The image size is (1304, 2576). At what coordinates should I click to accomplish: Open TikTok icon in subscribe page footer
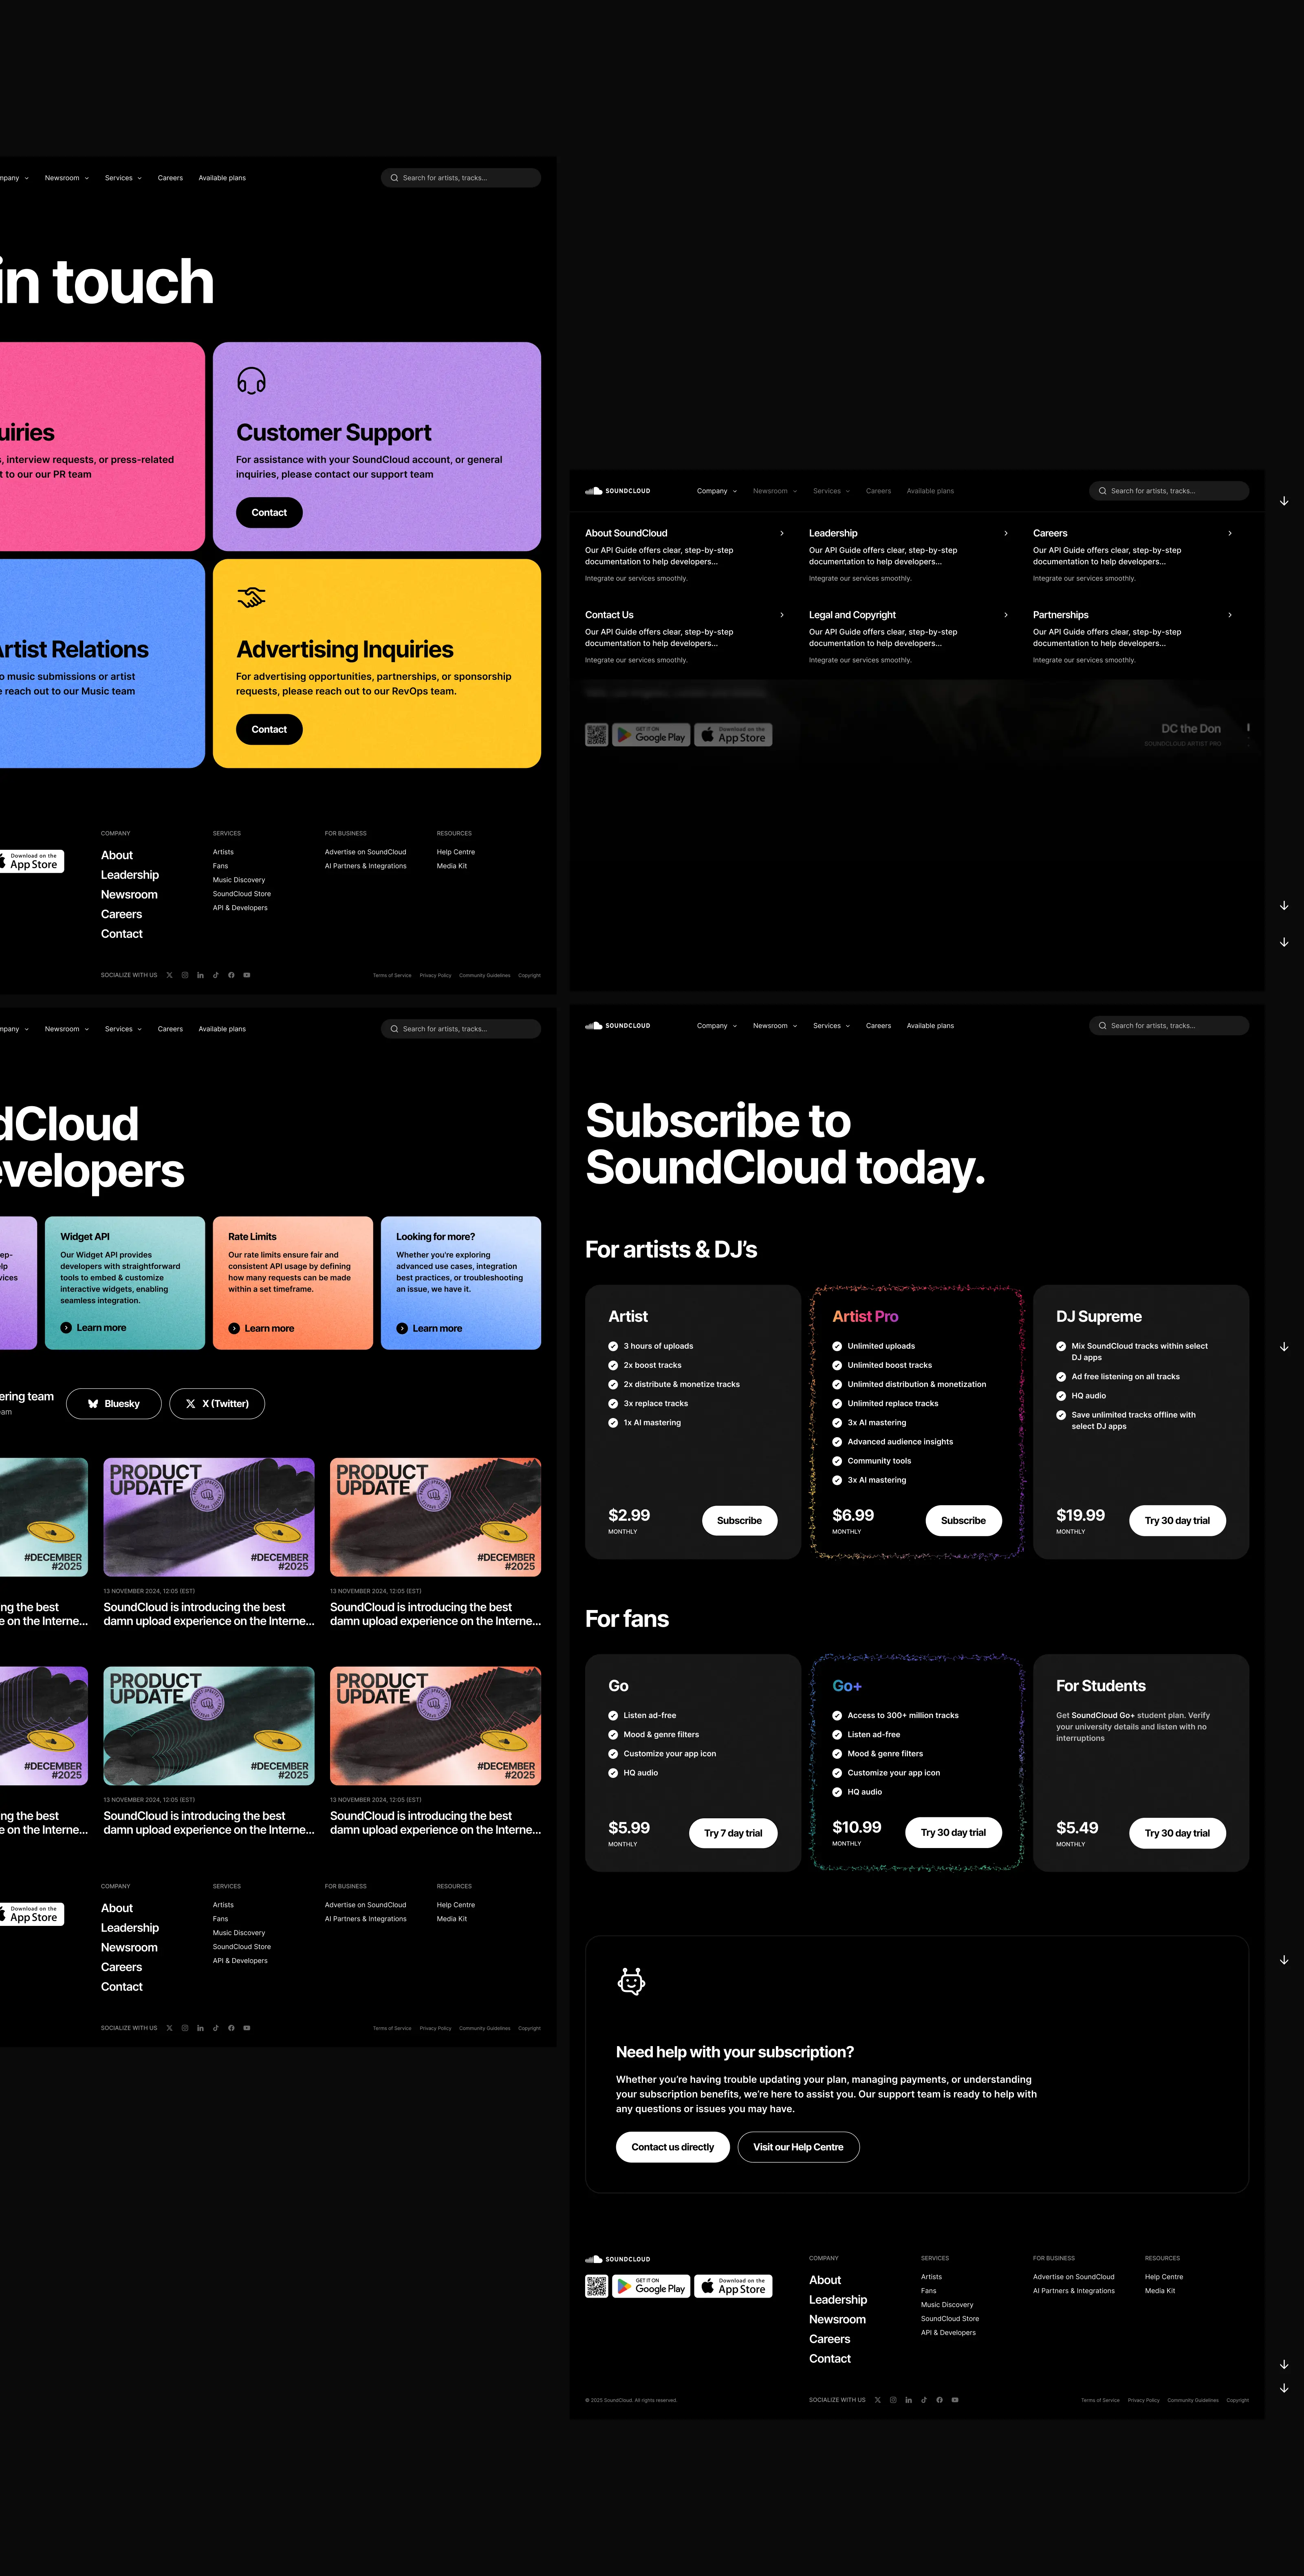tap(924, 2399)
